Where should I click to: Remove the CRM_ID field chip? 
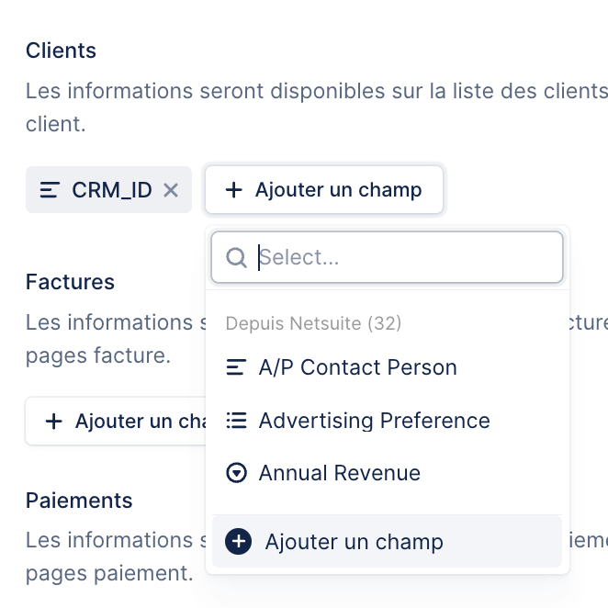coord(171,190)
